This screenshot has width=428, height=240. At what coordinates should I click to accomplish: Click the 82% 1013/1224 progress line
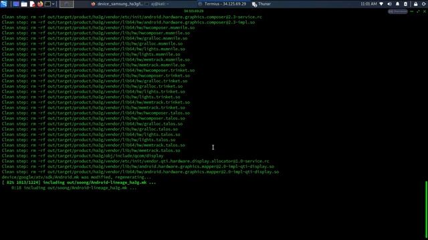79,183
